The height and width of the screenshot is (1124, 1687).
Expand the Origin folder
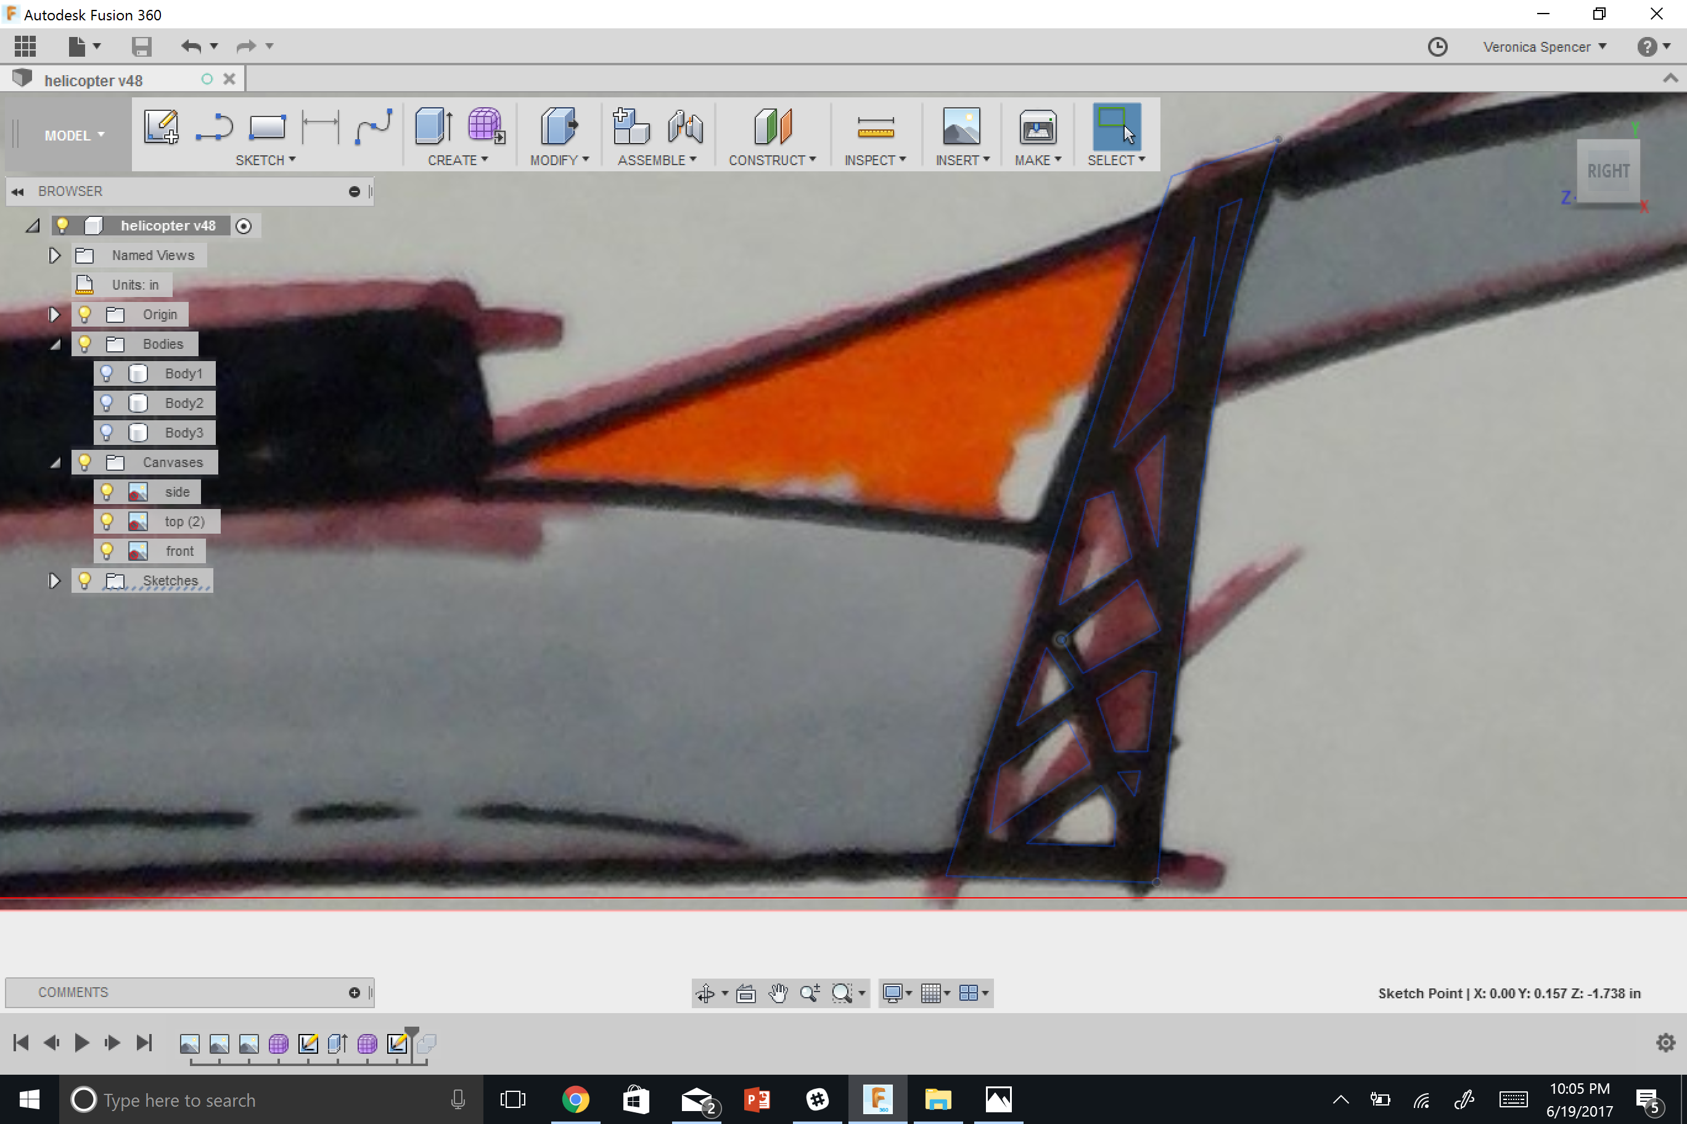tap(54, 314)
